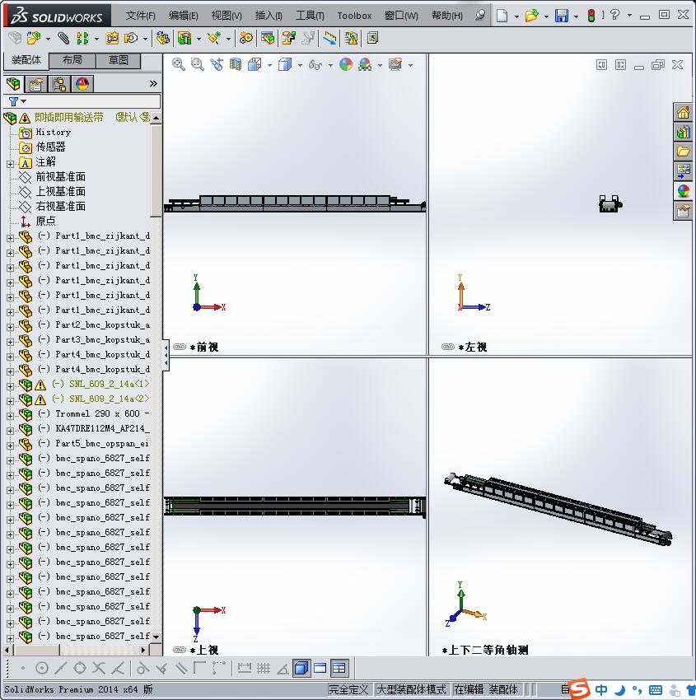Select the 前视基准面 plane
The width and height of the screenshot is (696, 700).
61,177
